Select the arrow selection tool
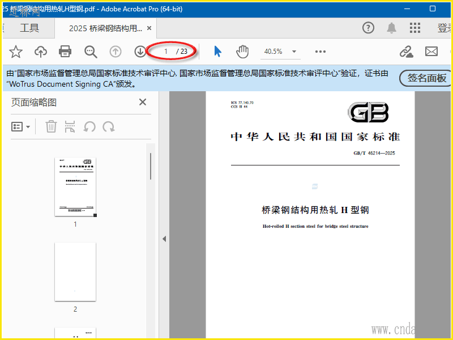This screenshot has height=340, width=453. pyautogui.click(x=217, y=52)
